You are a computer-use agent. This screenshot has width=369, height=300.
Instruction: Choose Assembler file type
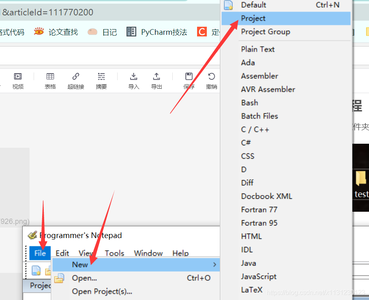click(286, 76)
